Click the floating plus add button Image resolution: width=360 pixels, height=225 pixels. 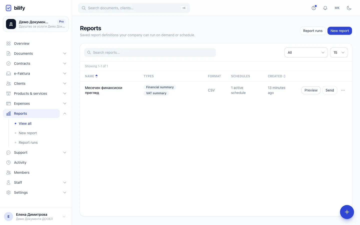click(x=347, y=212)
